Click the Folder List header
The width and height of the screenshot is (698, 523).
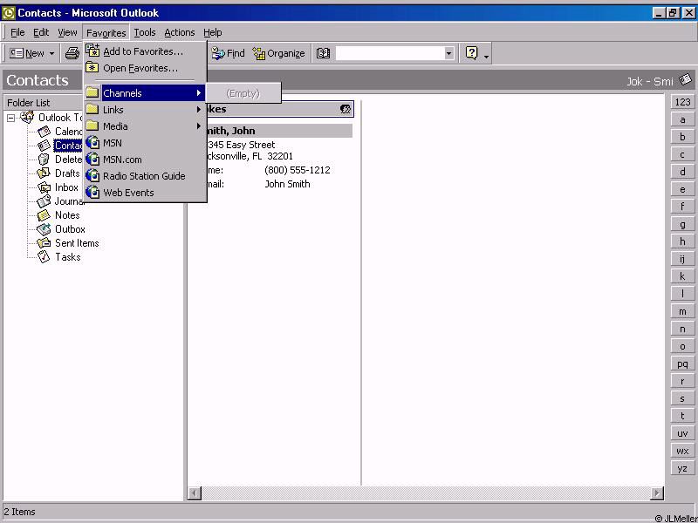pyautogui.click(x=92, y=103)
